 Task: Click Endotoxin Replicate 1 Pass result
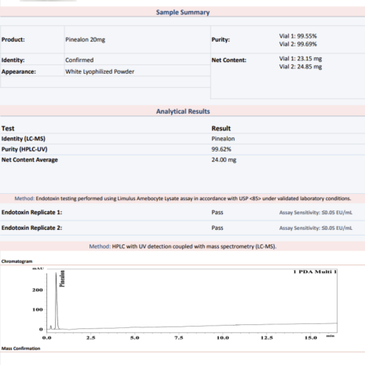(217, 212)
